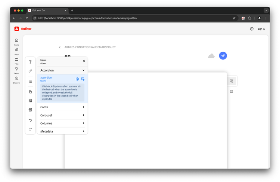Viewport: 280px width, 182px height.
Task: Open the tab search dropdown arrow
Action: [266, 10]
